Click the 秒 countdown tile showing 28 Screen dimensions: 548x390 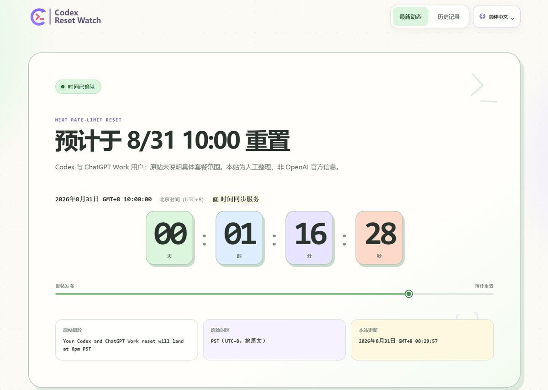[379, 237]
